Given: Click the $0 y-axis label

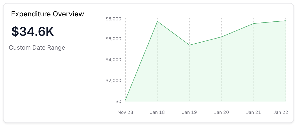Looking at the screenshot, I should pos(118,101).
